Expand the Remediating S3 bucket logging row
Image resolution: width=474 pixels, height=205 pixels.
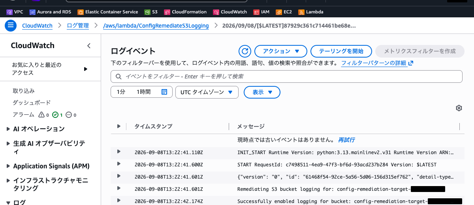(119, 188)
